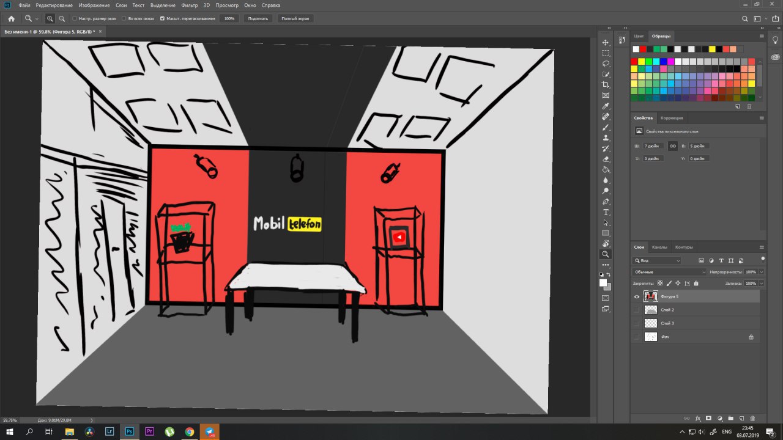This screenshot has width=783, height=440.
Task: Enable the 'Настр. размер окон' checkbox
Action: 75,19
